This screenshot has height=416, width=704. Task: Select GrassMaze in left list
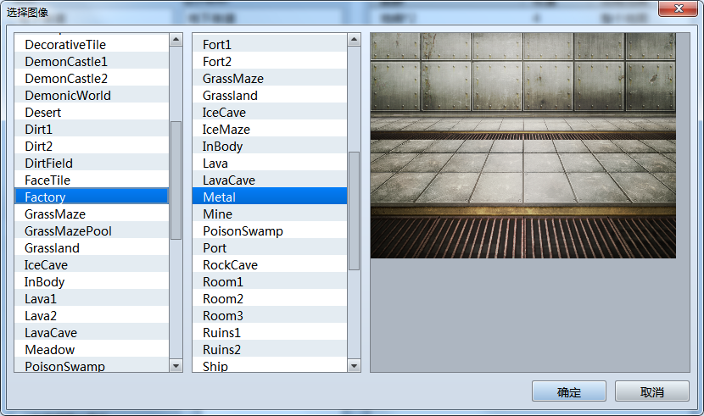[x=92, y=214]
